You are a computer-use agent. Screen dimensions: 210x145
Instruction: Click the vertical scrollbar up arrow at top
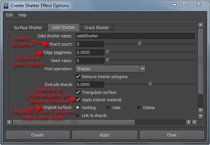click(x=201, y=25)
